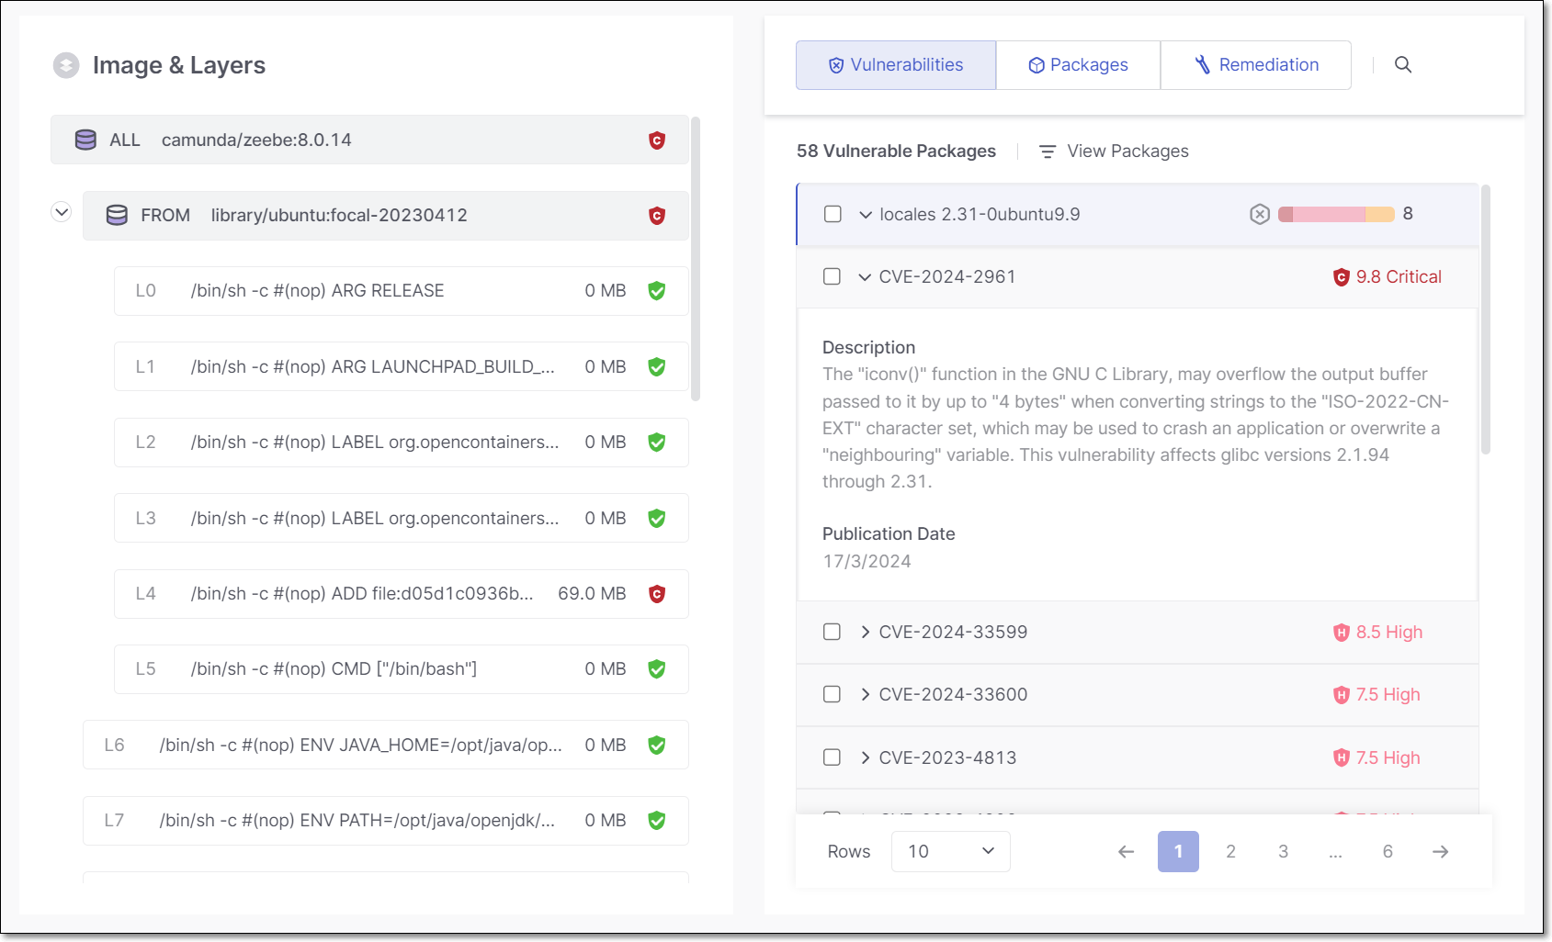Click the green shield on layer L6

pyautogui.click(x=657, y=746)
